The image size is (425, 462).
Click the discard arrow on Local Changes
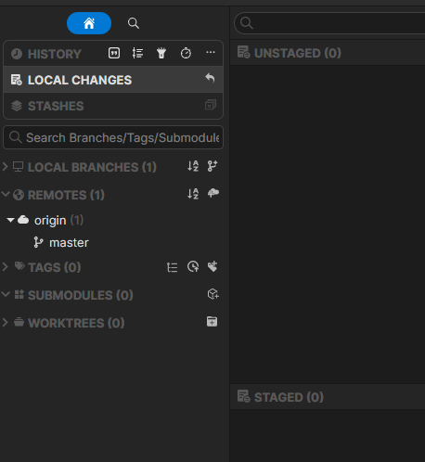tap(210, 78)
